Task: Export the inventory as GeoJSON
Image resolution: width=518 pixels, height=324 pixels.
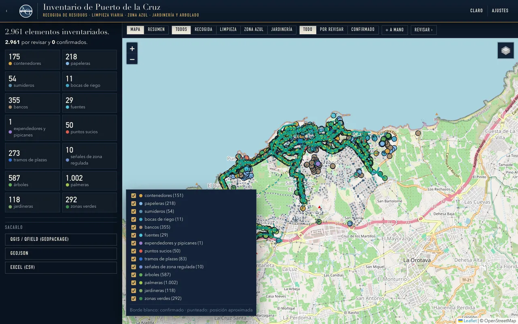Action: click(61, 254)
